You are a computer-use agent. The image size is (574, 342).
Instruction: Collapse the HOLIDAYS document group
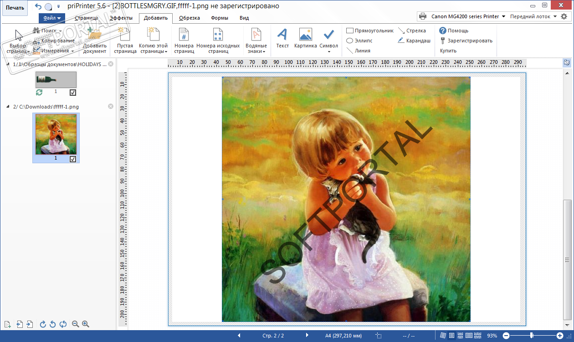pyautogui.click(x=9, y=64)
